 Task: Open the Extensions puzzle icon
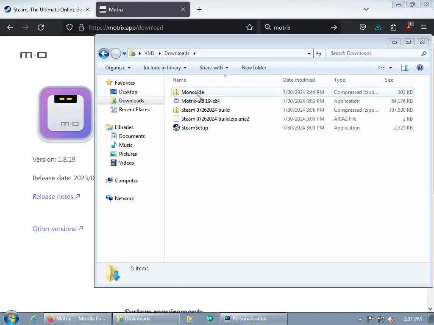(393, 28)
